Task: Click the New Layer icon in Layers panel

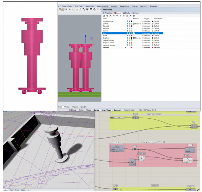Action: point(104,16)
